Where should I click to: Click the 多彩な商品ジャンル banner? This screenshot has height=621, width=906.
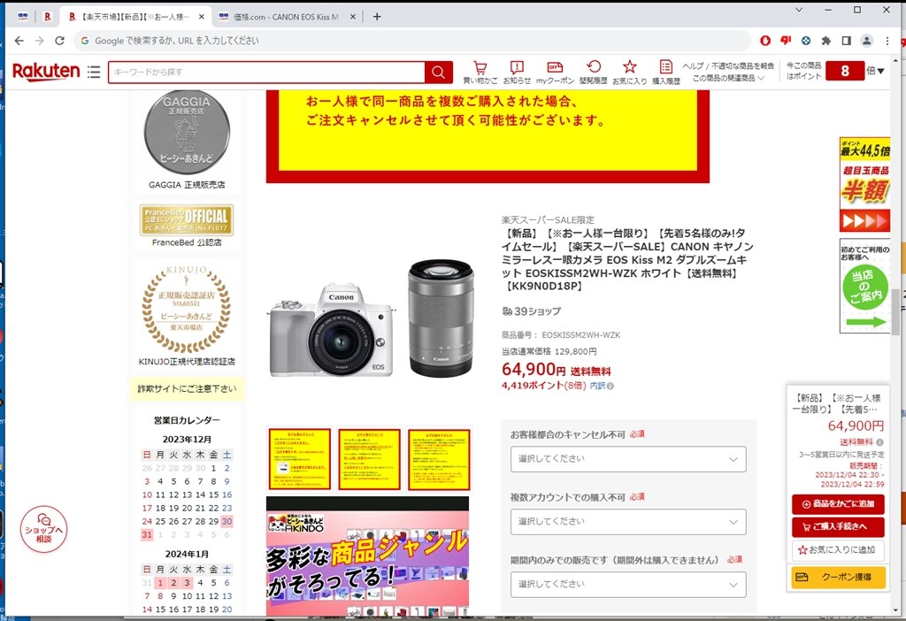(367, 556)
